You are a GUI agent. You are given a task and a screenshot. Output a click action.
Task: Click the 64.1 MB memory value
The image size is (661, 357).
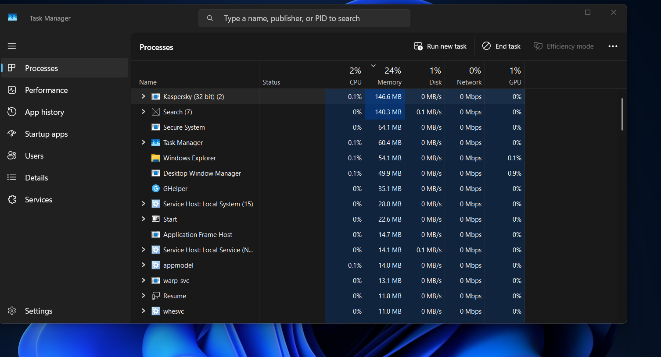(x=390, y=127)
